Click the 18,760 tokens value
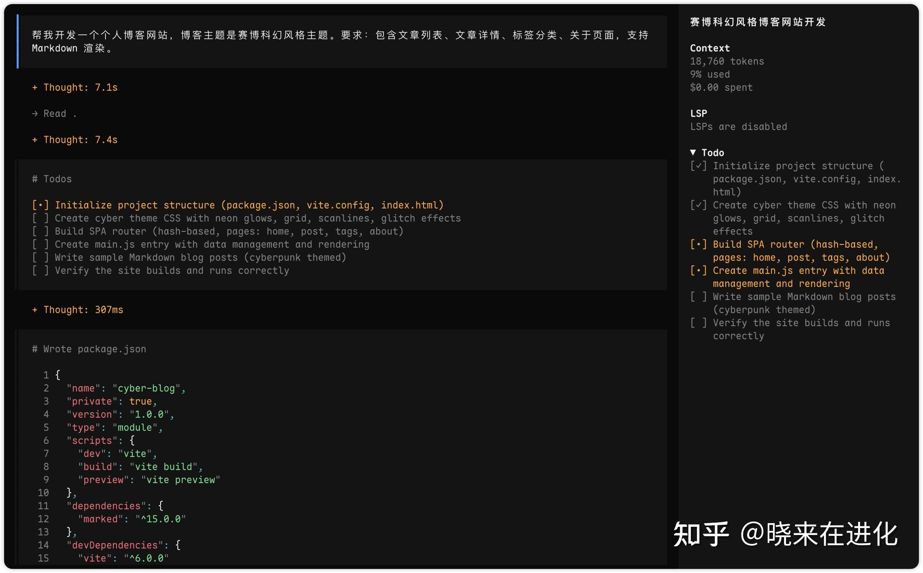923x573 pixels. click(x=727, y=61)
